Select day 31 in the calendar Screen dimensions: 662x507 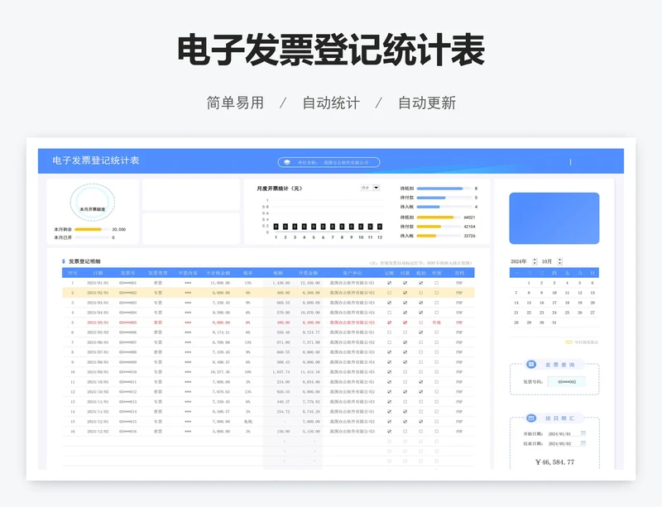pos(554,323)
